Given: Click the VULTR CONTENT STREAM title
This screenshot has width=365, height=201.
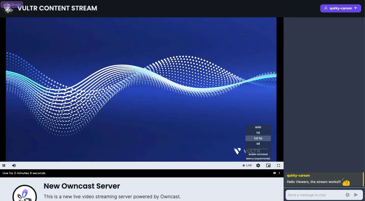Looking at the screenshot, I should click(x=57, y=8).
